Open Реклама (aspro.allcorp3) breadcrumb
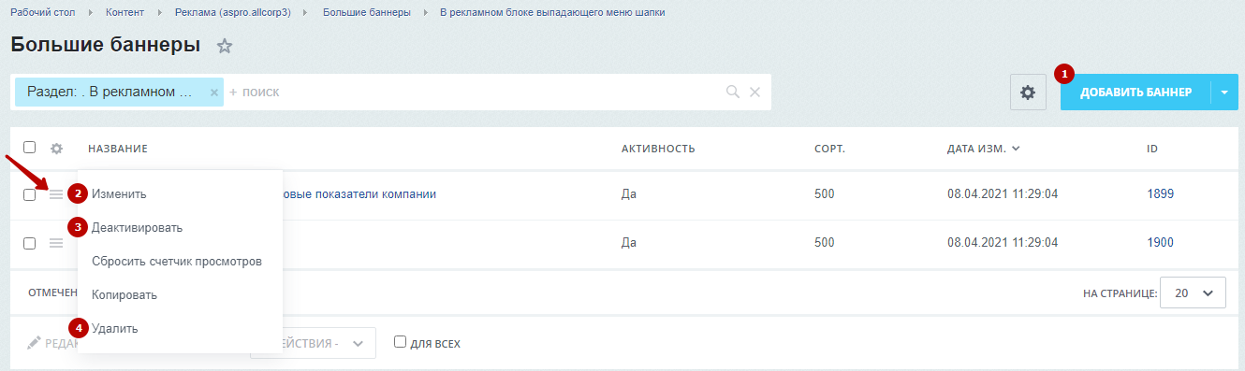Viewport: 1245px width, 371px height. (x=233, y=12)
